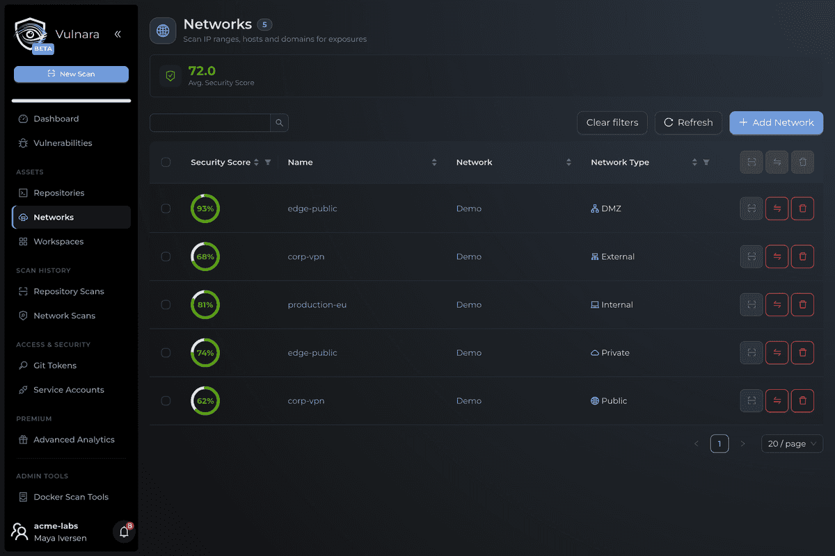Delete the Public corp-vpn network
835x556 pixels.
coord(802,400)
